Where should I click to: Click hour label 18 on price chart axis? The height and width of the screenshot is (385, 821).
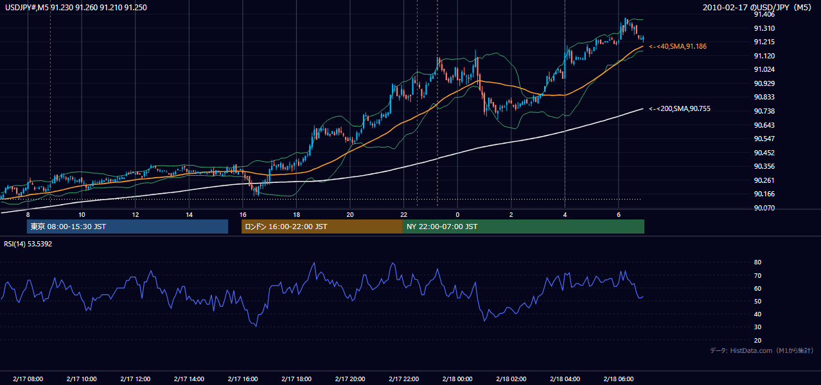[296, 214]
